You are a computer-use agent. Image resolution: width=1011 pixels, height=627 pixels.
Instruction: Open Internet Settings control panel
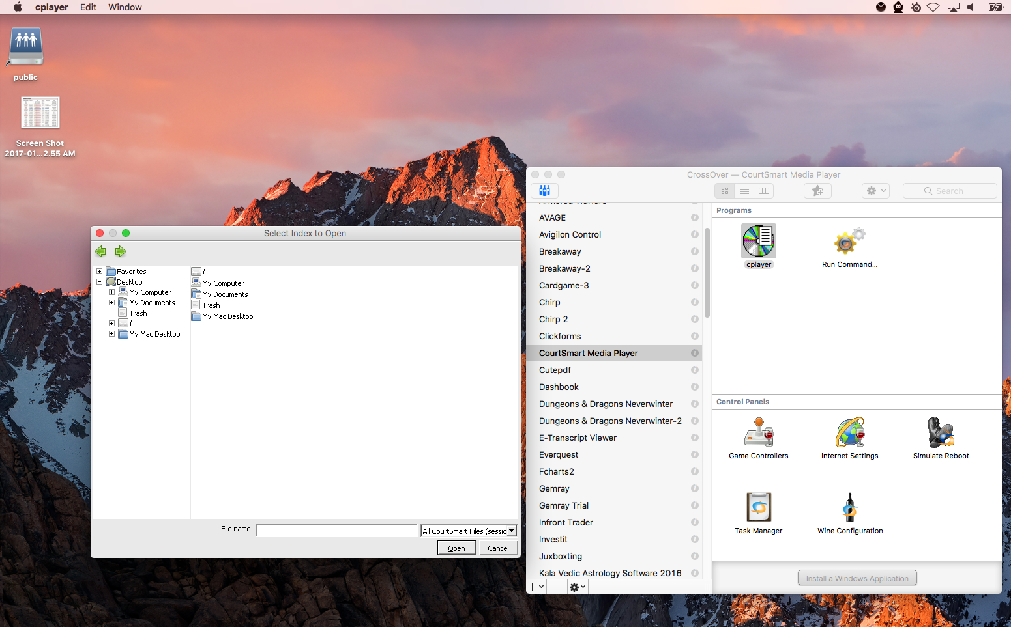[850, 432]
